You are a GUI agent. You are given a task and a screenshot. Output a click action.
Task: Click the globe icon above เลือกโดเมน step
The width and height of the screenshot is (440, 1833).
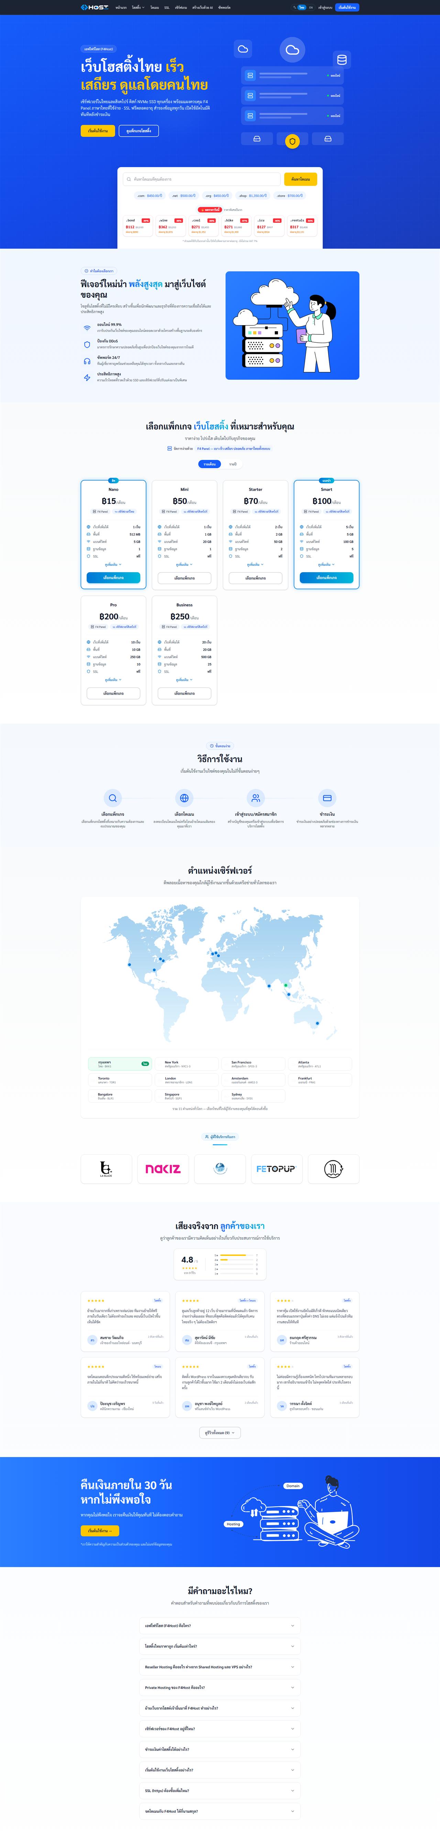(184, 798)
